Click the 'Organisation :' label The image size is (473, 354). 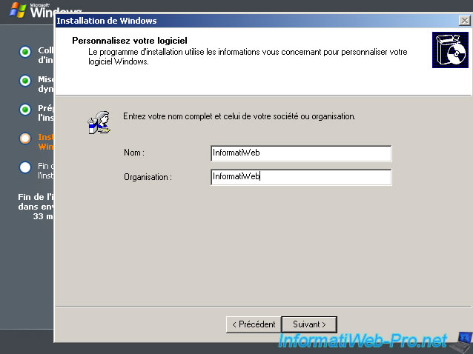click(148, 177)
